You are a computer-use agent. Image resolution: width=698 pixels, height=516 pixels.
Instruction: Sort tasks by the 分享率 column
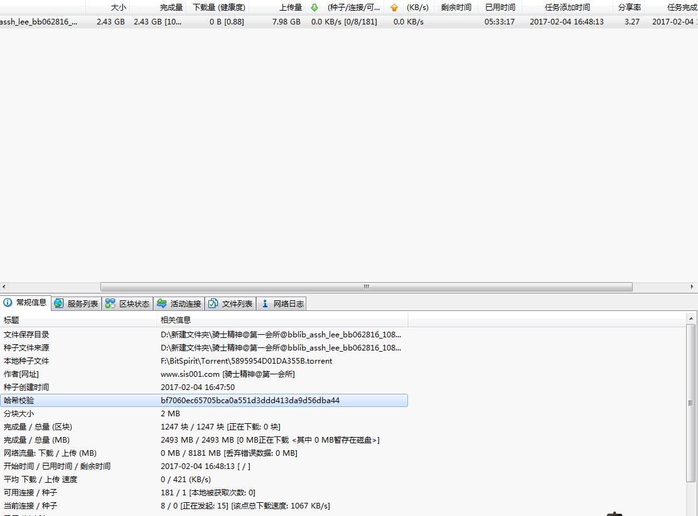629,8
